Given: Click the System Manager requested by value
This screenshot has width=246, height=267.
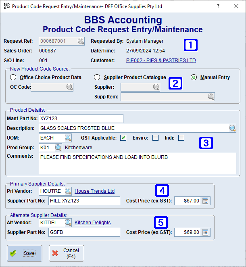Looking at the screenshot, I should pos(145,41).
